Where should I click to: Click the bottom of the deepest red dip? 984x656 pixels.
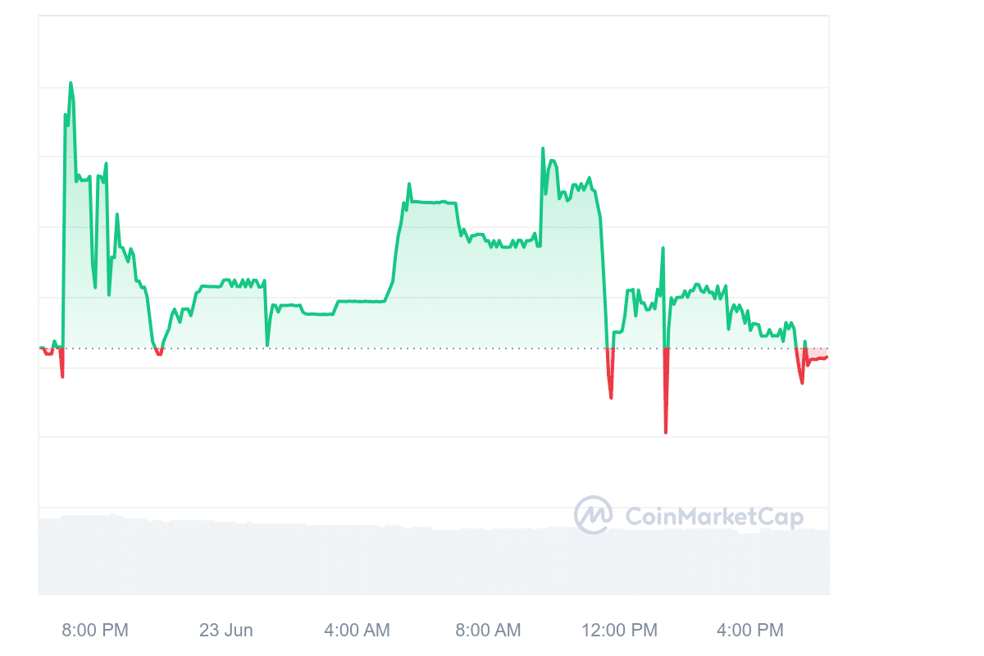click(x=666, y=431)
